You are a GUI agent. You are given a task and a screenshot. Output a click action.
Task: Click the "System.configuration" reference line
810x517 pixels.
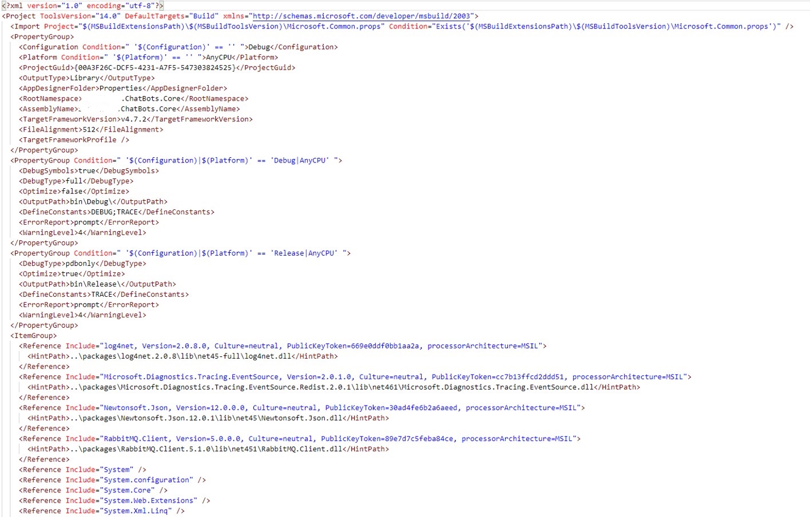(x=112, y=479)
